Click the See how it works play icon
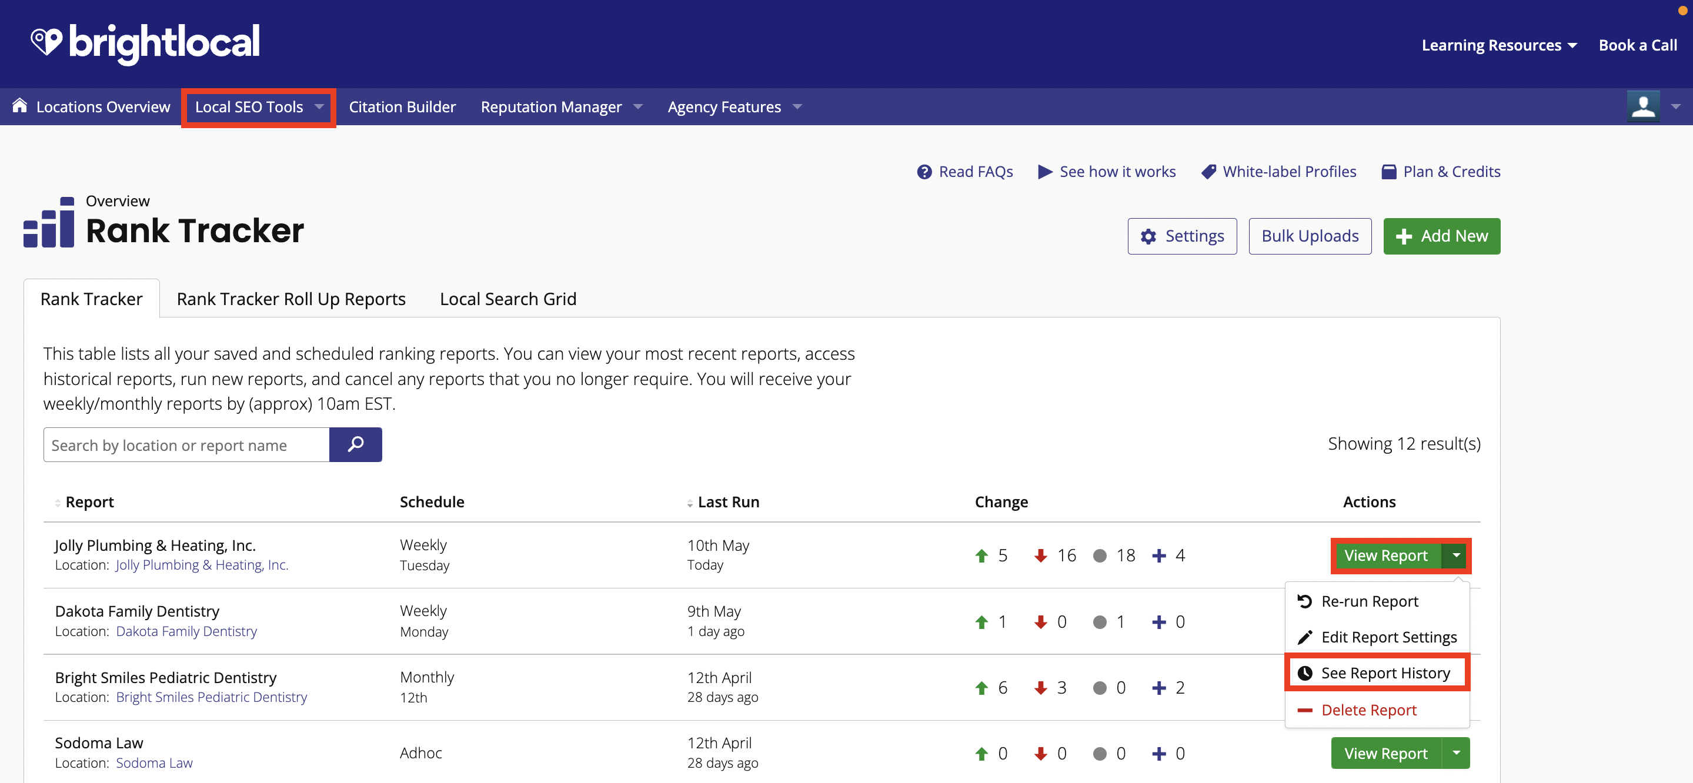Image resolution: width=1693 pixels, height=783 pixels. click(1043, 170)
